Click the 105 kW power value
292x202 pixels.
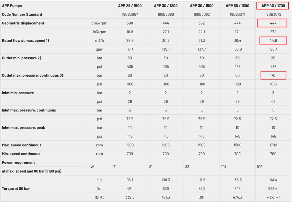(259, 167)
